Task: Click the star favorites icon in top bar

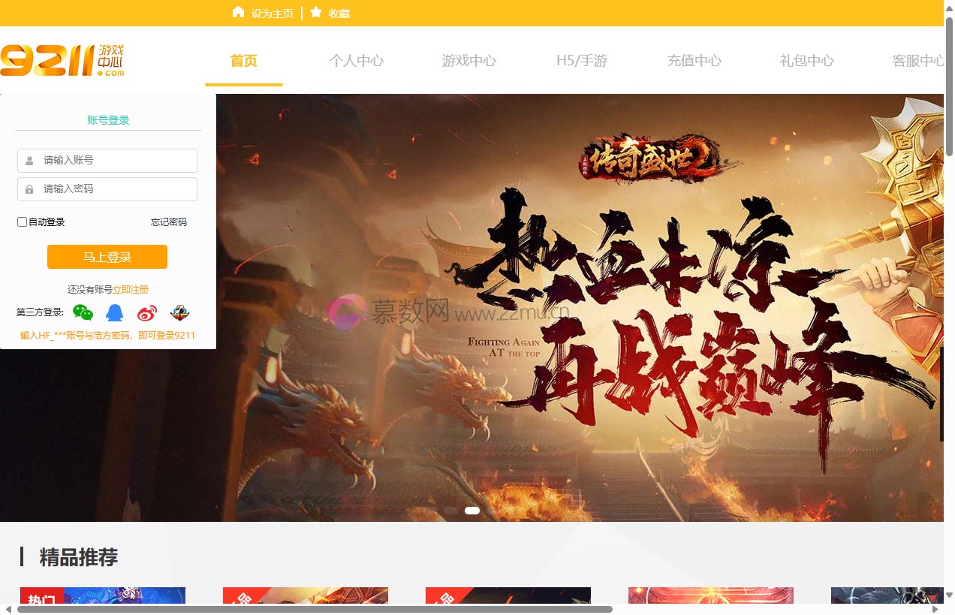Action: pyautogui.click(x=316, y=12)
